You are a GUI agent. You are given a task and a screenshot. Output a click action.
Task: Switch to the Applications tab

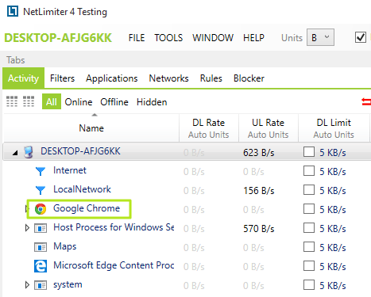click(x=112, y=78)
